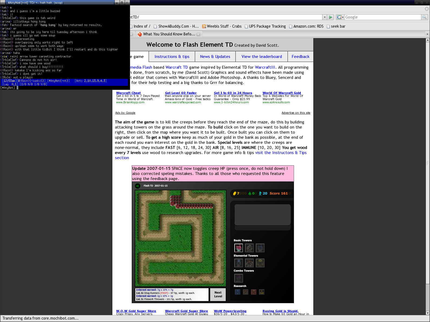
Task: Open 'WoW Powerleveling' ad link
Action: pos(230,311)
